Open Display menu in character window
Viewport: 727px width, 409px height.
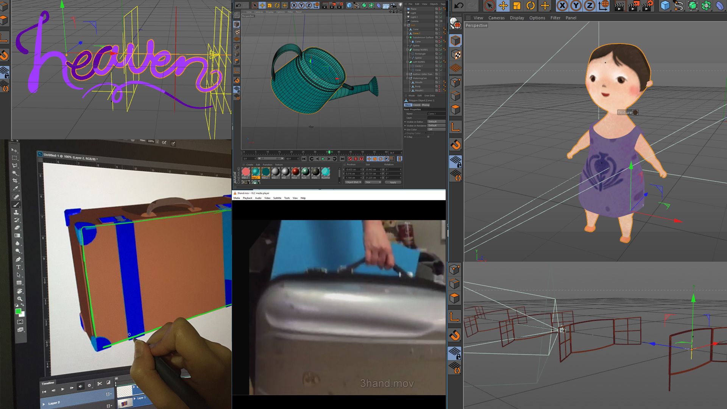point(517,18)
